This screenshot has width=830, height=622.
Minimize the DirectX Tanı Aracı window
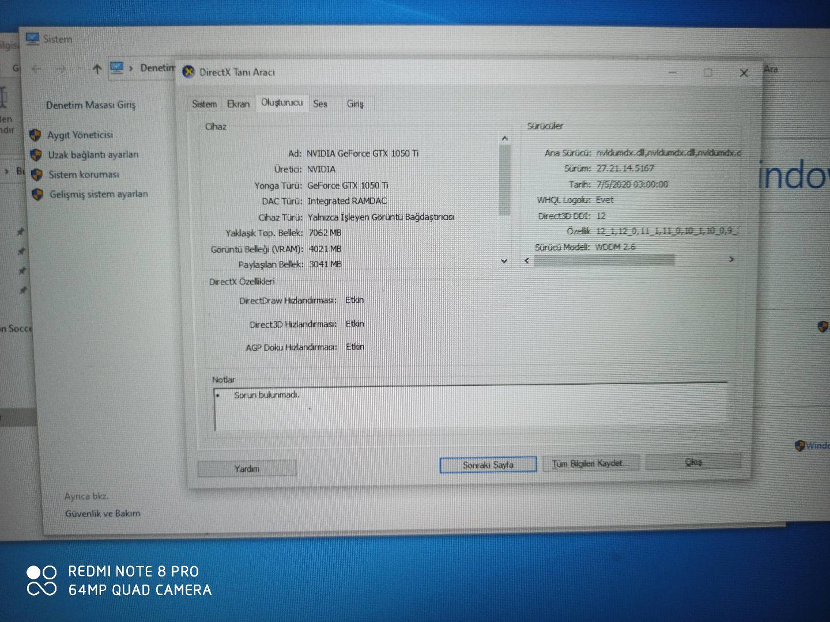pos(673,73)
